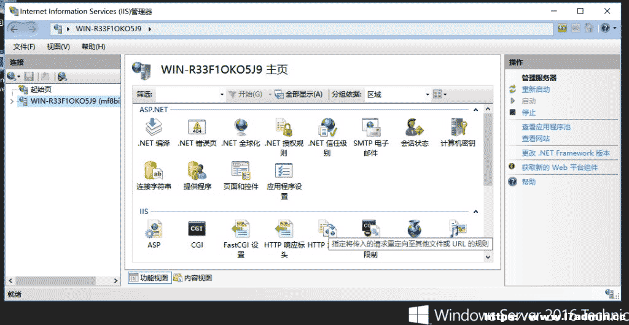Viewport: 629px width, 325px height.
Task: Collapse the IIS group section
Action: (x=476, y=212)
